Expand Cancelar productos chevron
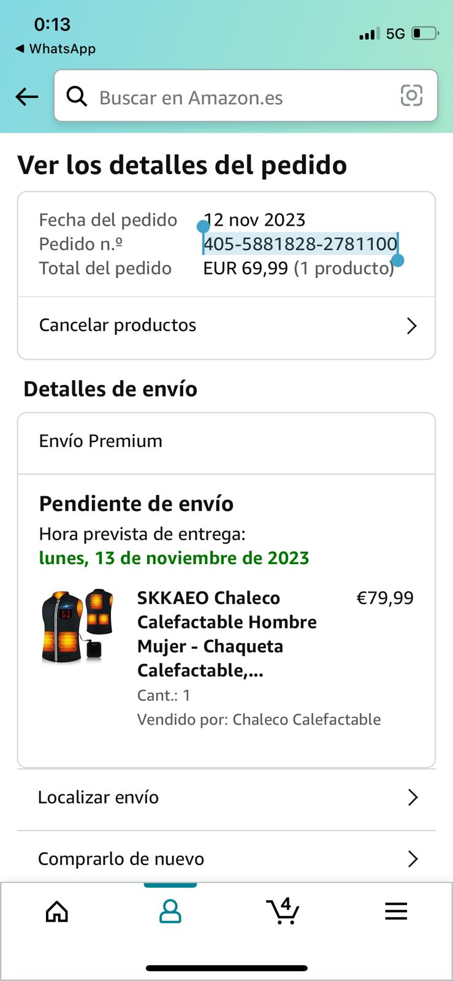Viewport: 453px width, 981px height. click(412, 326)
